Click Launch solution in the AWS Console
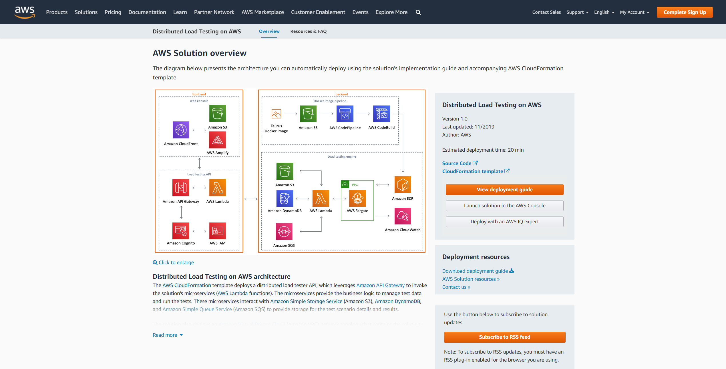 point(504,206)
